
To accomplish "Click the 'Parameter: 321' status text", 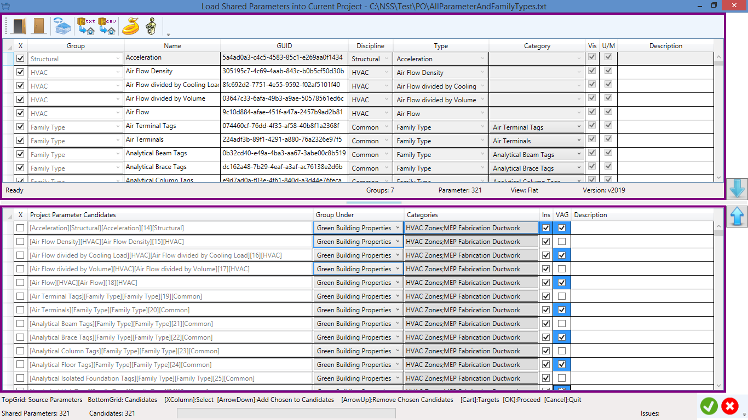I will tap(460, 190).
